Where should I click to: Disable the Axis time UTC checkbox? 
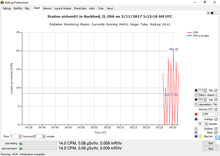click(216, 109)
